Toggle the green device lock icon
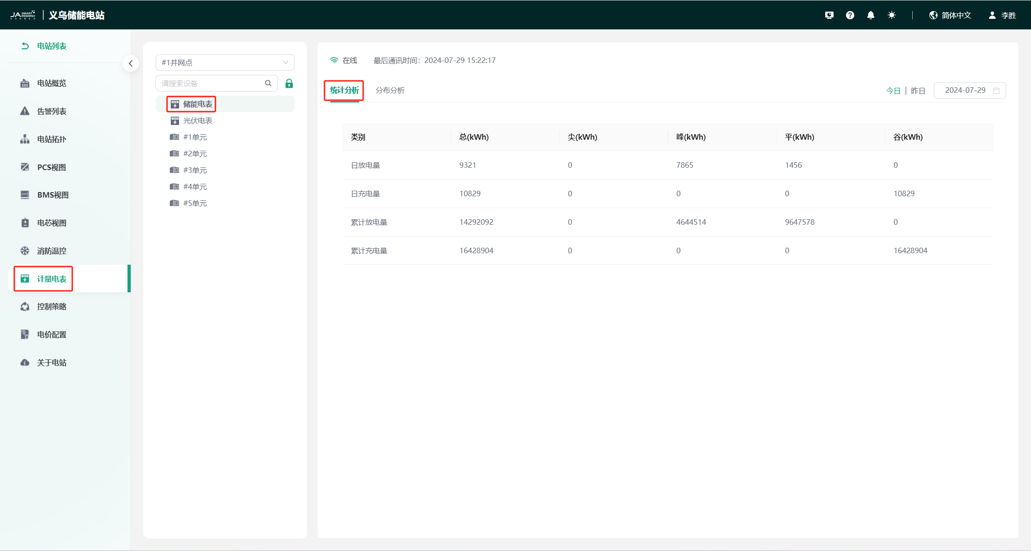Image resolution: width=1031 pixels, height=551 pixels. [x=289, y=83]
